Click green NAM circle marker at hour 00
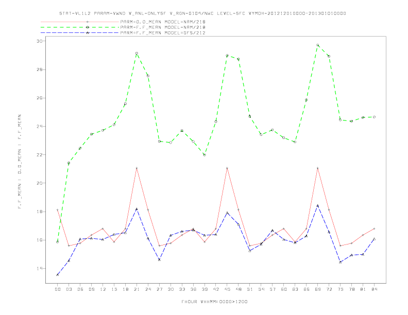Viewport: 408px width, 315px height. click(x=58, y=242)
